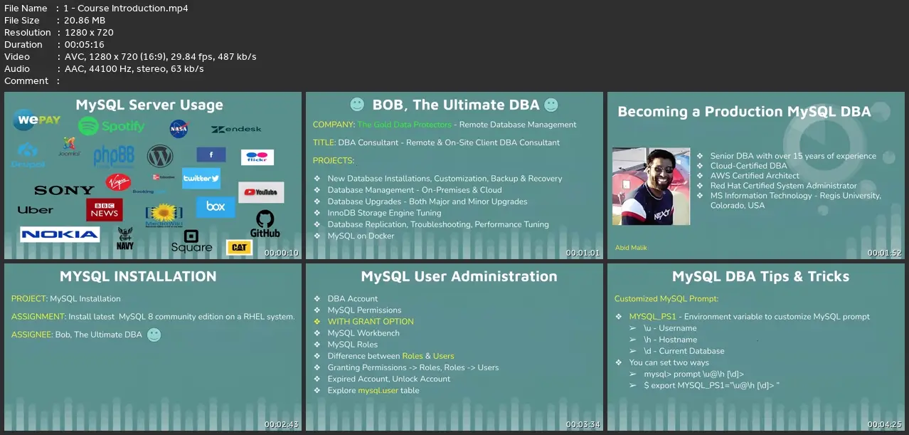Click the WordPress circle logo
This screenshot has height=435, width=909.
tap(160, 156)
